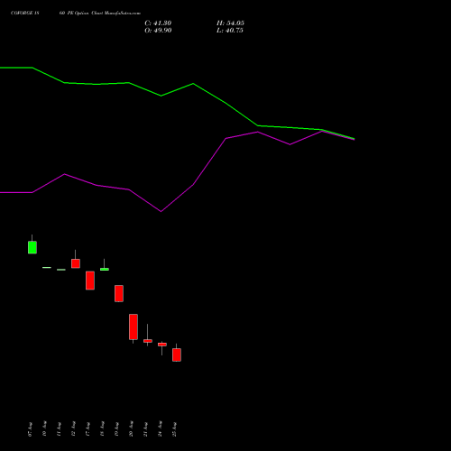451x451 pixels.
Task: Click the red candlestick for 25 Aug
Action: (177, 354)
